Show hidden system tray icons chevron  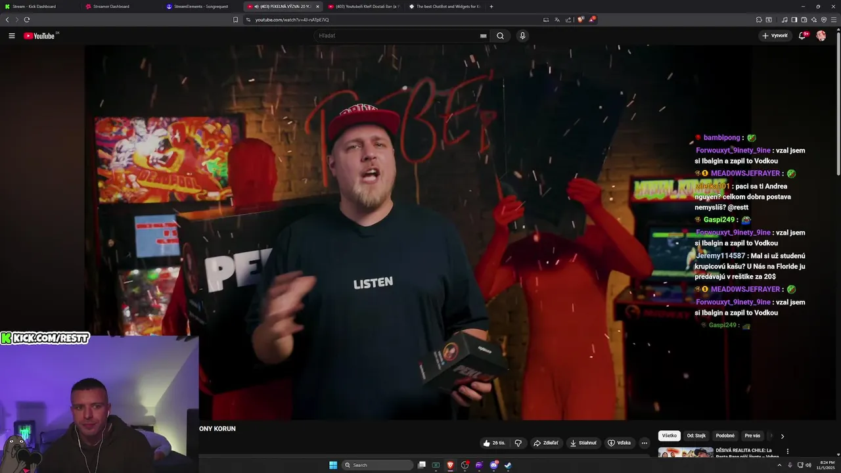pos(780,465)
